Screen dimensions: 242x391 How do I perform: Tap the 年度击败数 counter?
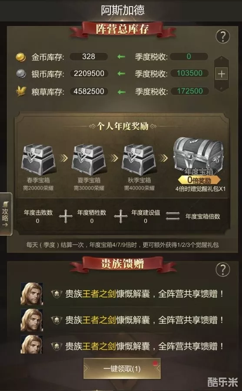(38, 216)
